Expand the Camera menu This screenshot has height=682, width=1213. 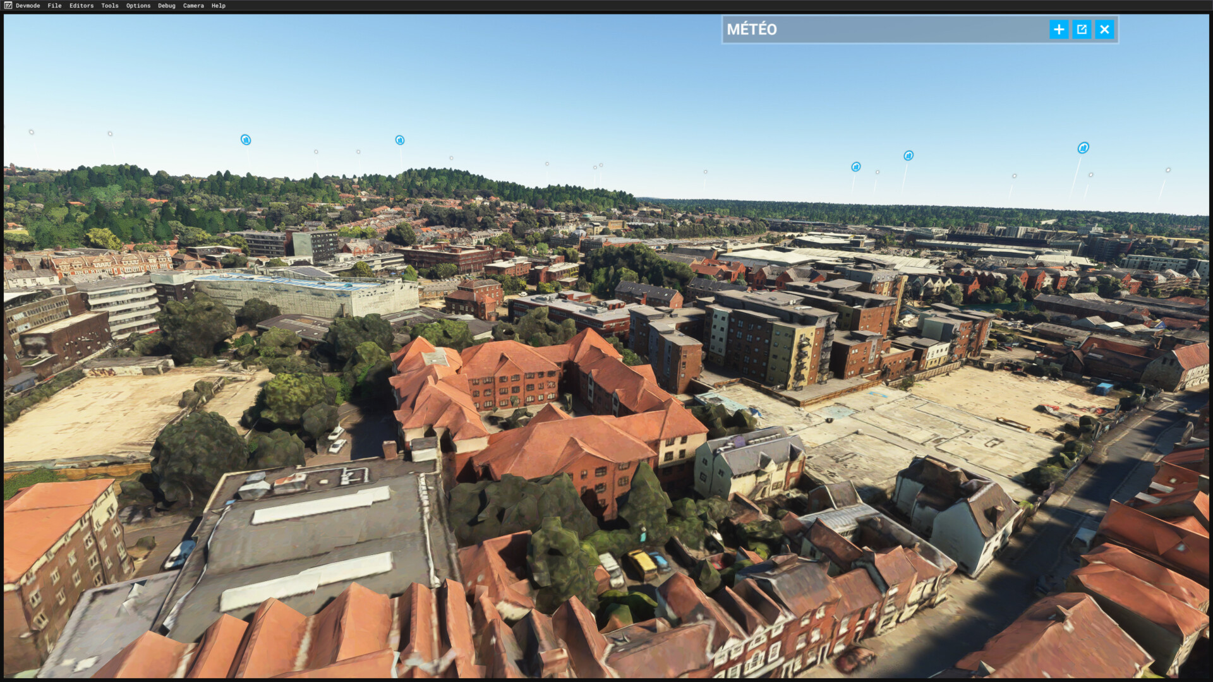(193, 6)
